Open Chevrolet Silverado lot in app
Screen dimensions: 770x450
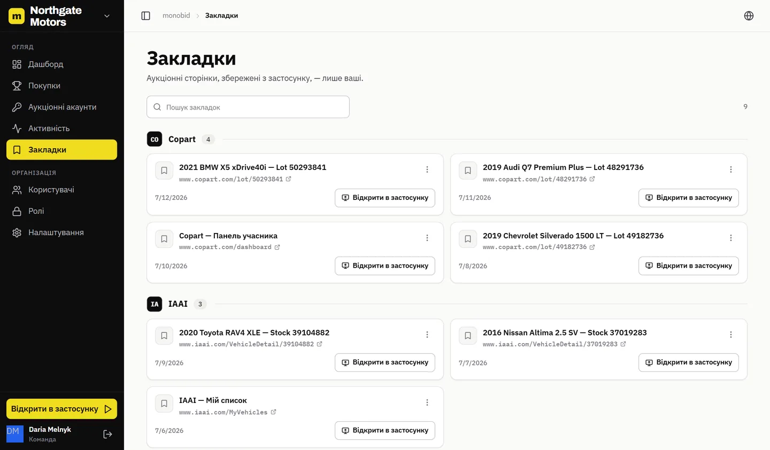click(689, 266)
